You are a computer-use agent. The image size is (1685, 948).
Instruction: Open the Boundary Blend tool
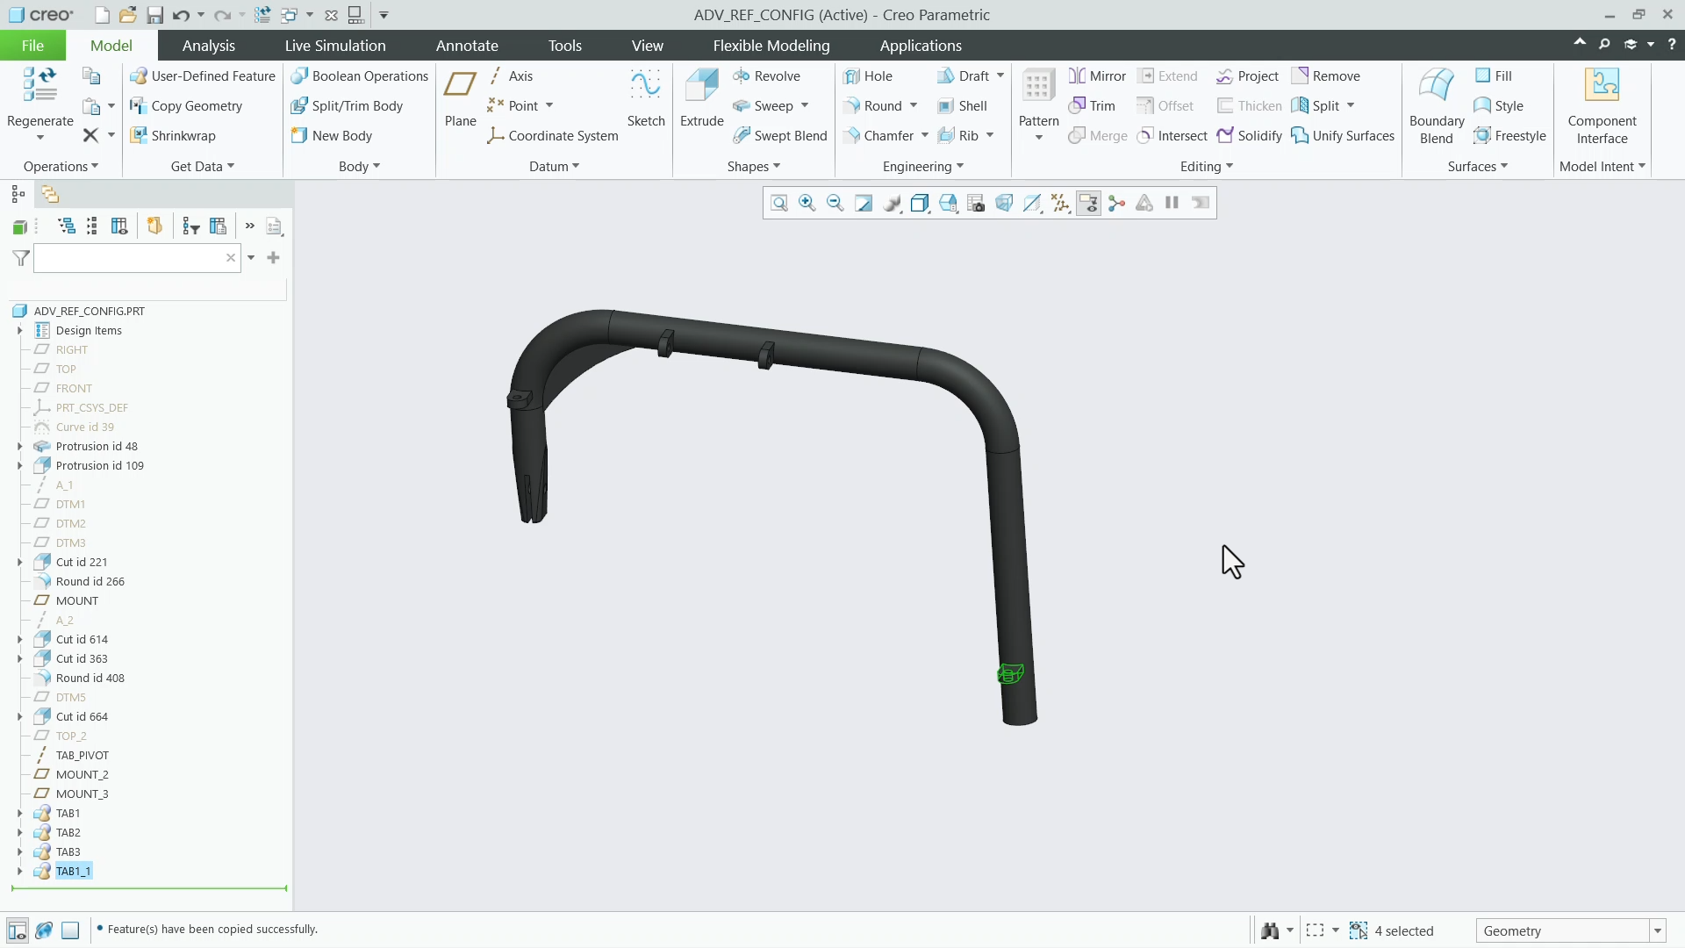tap(1437, 105)
